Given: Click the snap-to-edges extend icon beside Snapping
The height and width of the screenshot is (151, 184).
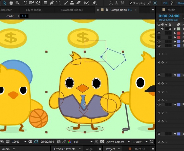Looking at the screenshot, I should 149,3.
